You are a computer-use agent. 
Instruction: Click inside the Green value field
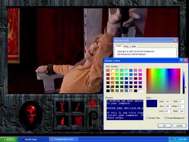pos(182,106)
